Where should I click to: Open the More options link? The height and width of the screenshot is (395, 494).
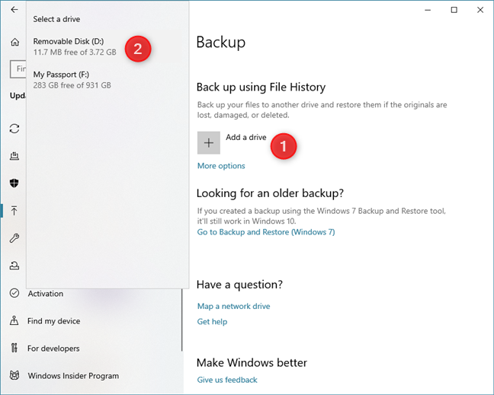(x=221, y=166)
